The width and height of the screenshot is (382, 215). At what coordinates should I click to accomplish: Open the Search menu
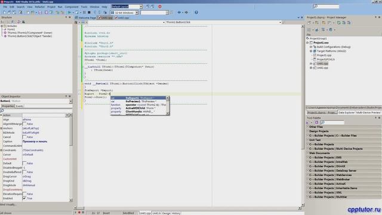point(20,7)
